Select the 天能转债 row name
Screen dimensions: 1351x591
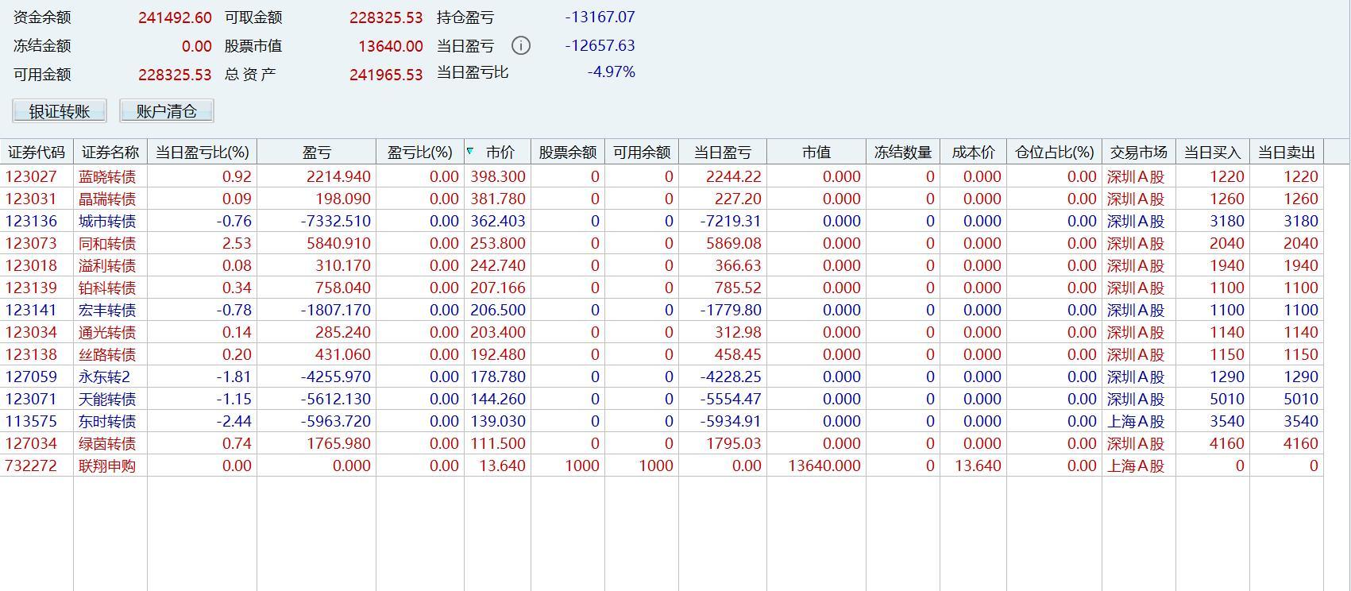[107, 399]
